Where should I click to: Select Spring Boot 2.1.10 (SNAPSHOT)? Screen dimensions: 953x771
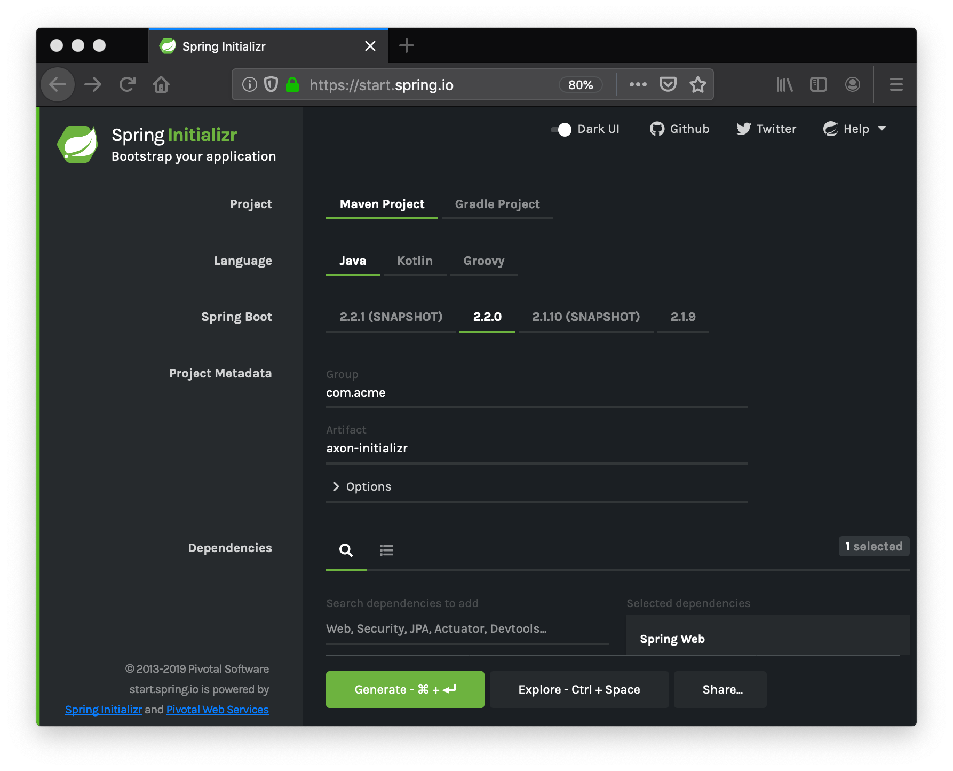click(x=586, y=317)
